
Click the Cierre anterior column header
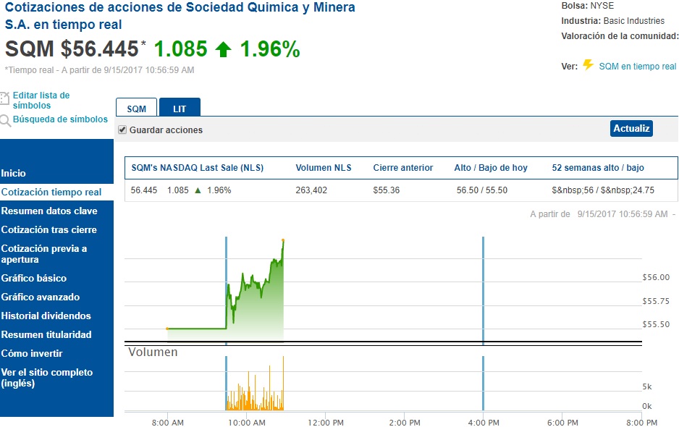(x=403, y=168)
